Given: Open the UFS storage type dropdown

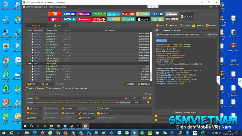Looking at the screenshot, I should (135, 98).
